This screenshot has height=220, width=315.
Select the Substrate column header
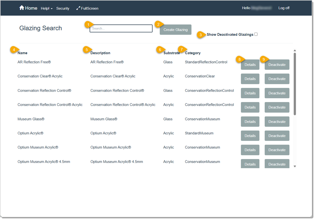172,53
